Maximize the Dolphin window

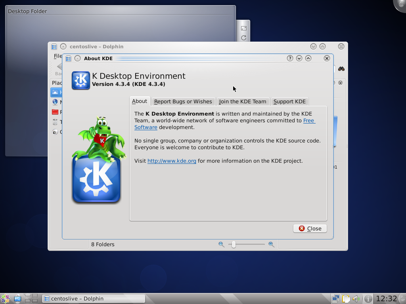322,47
